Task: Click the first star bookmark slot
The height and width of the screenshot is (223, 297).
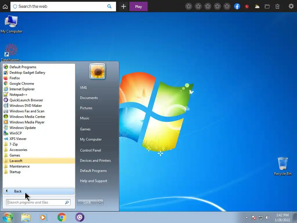Action: tap(189, 6)
